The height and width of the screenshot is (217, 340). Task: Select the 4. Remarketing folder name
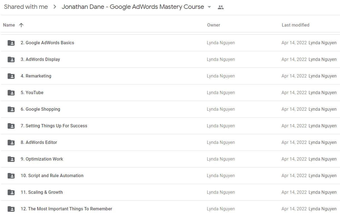36,76
